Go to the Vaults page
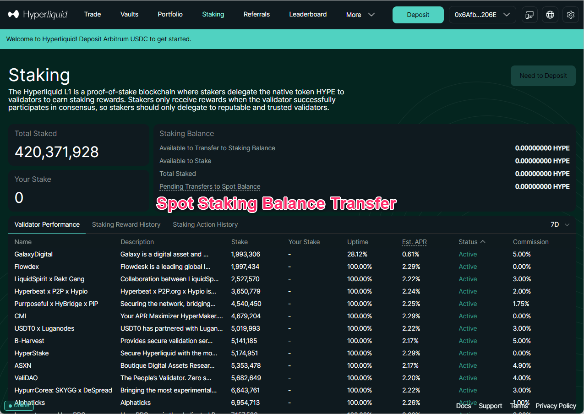 (129, 14)
